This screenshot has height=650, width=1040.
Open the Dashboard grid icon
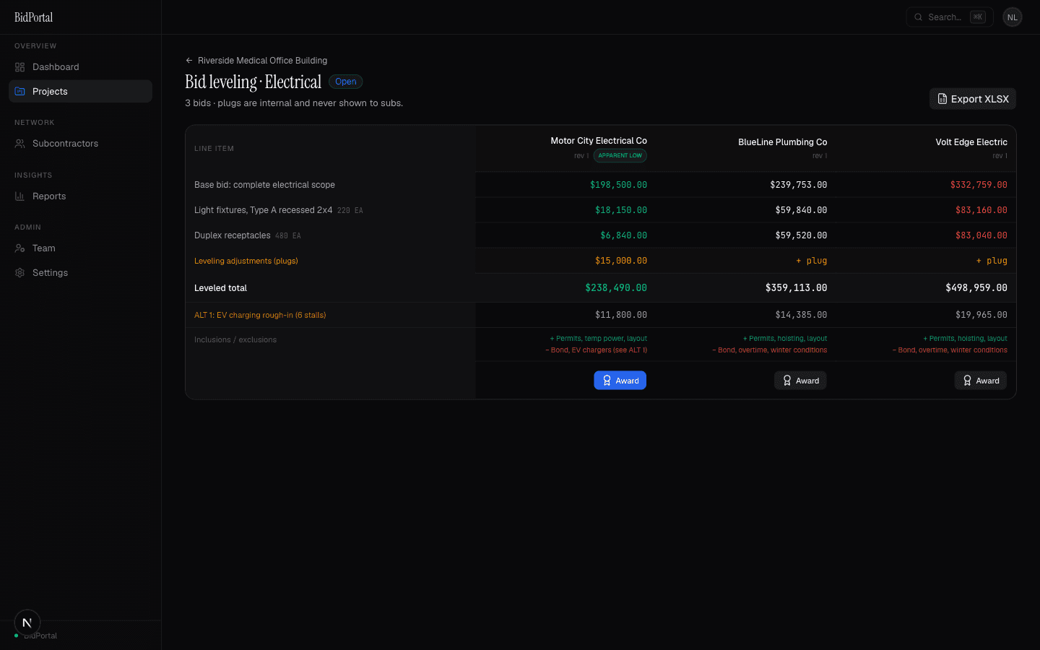(x=20, y=67)
